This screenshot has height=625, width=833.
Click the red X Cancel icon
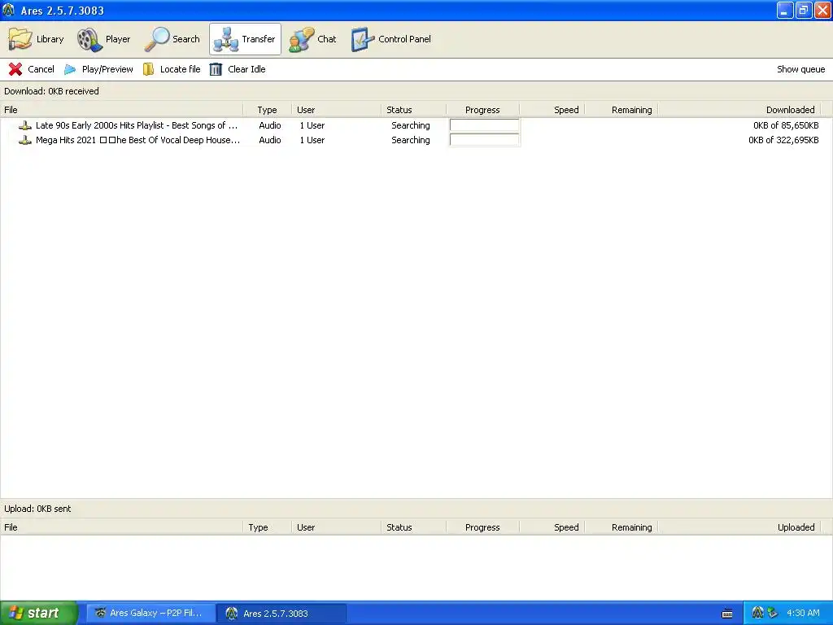click(15, 69)
